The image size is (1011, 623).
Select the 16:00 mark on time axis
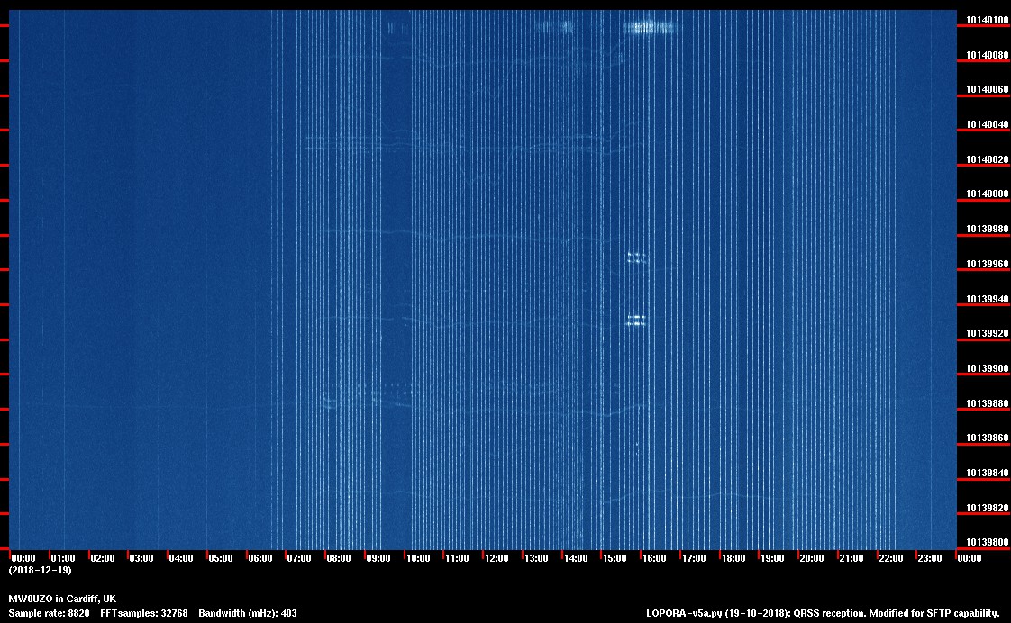pos(654,559)
